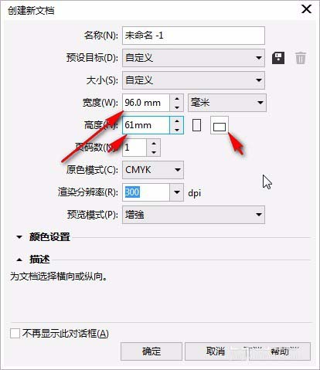320x370 pixels.
Task: Click the save preset floppy disk icon
Action: [x=278, y=58]
